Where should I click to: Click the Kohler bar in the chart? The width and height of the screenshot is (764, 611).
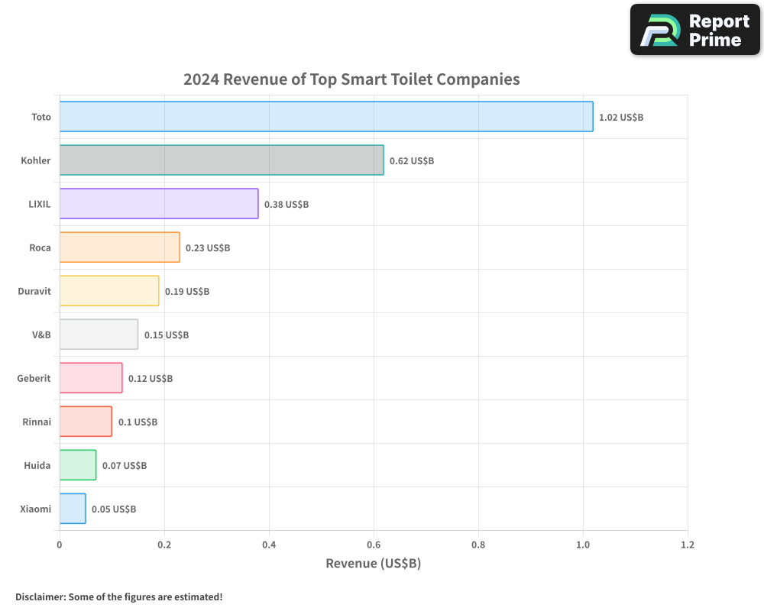point(222,160)
